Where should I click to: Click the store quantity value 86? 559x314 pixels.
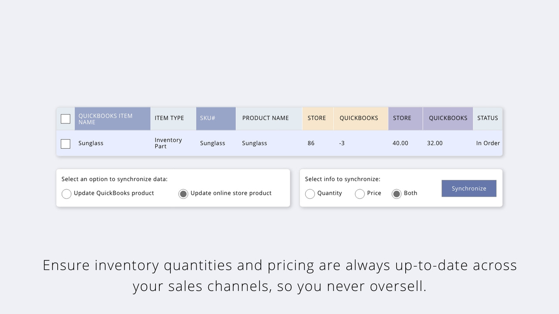pyautogui.click(x=311, y=143)
